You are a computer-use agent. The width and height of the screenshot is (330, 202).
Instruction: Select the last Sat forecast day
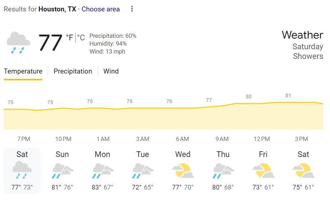click(303, 171)
